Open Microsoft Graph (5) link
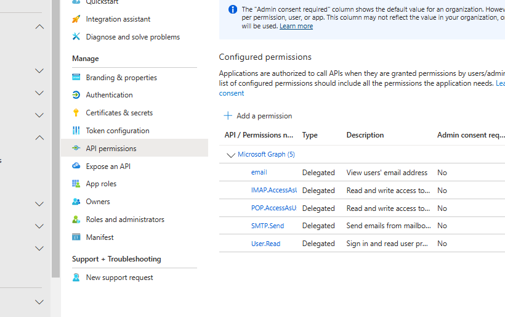 pos(266,154)
